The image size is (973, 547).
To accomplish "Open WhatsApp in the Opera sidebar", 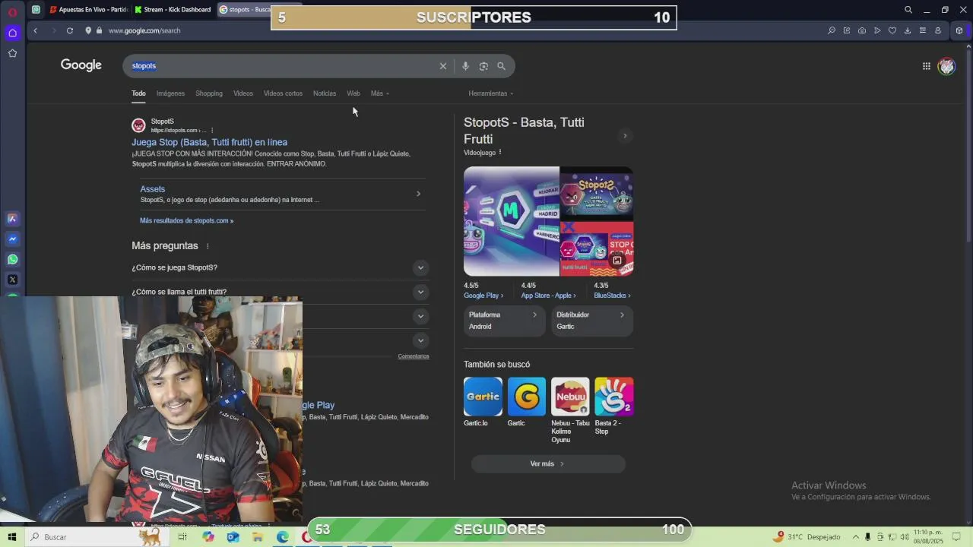I will click(x=12, y=259).
